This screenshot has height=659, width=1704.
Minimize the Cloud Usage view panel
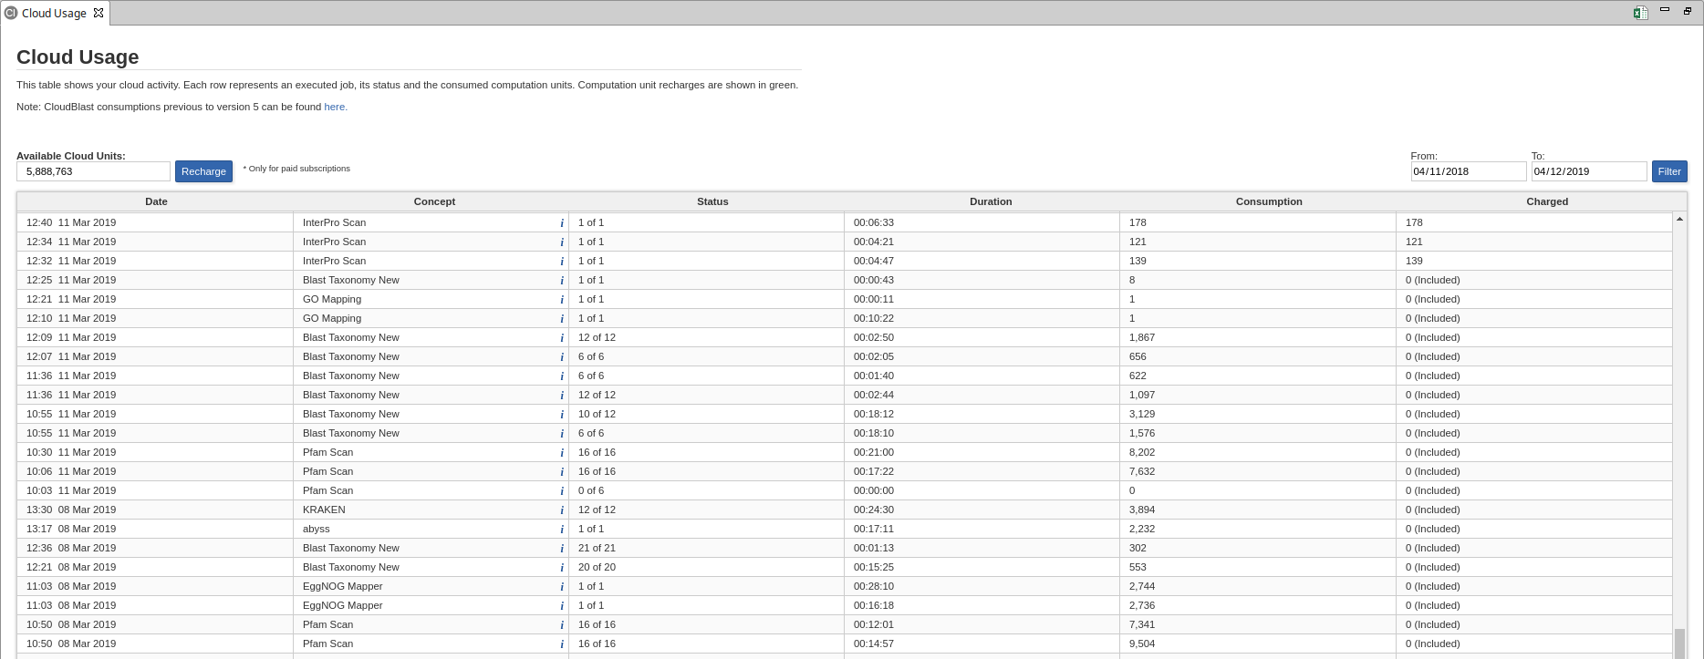tap(1665, 10)
